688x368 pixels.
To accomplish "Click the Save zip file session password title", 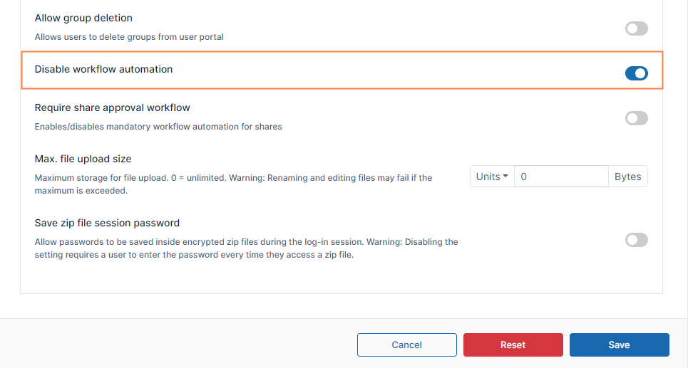I will point(107,223).
